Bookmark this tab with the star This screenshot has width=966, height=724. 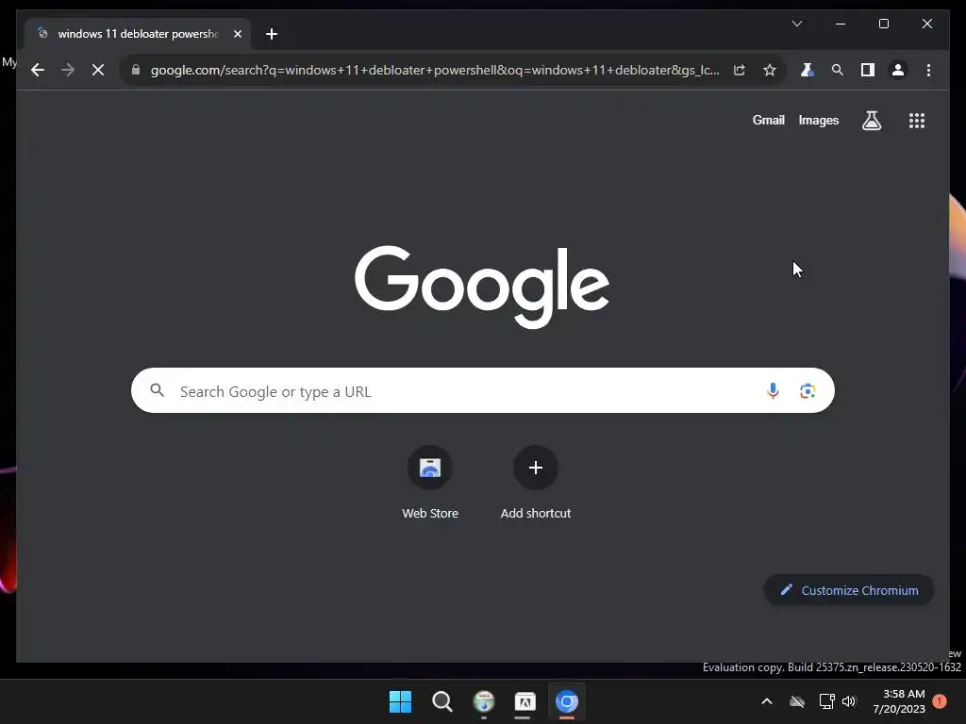[x=770, y=70]
